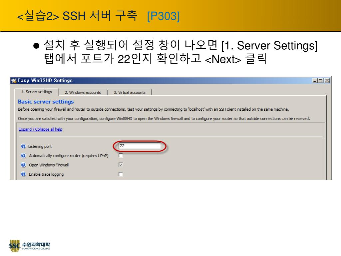Switch to 2. Windows accounts tab
Screen dimensions: 341x256
click(x=83, y=92)
